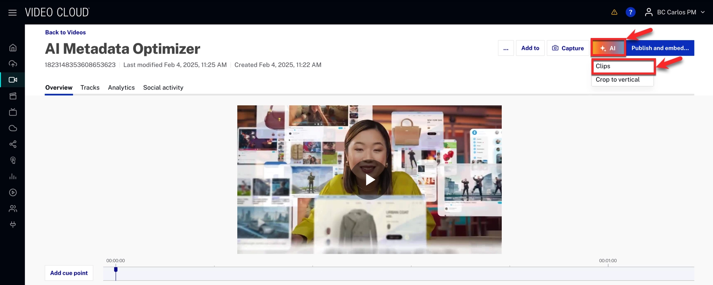Image resolution: width=713 pixels, height=285 pixels.
Task: Click the cue point timeline track
Action: 399,273
